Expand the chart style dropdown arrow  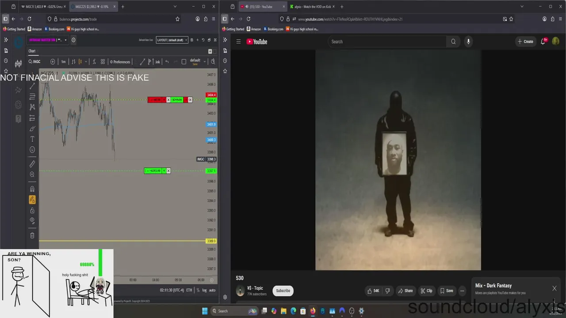point(86,62)
